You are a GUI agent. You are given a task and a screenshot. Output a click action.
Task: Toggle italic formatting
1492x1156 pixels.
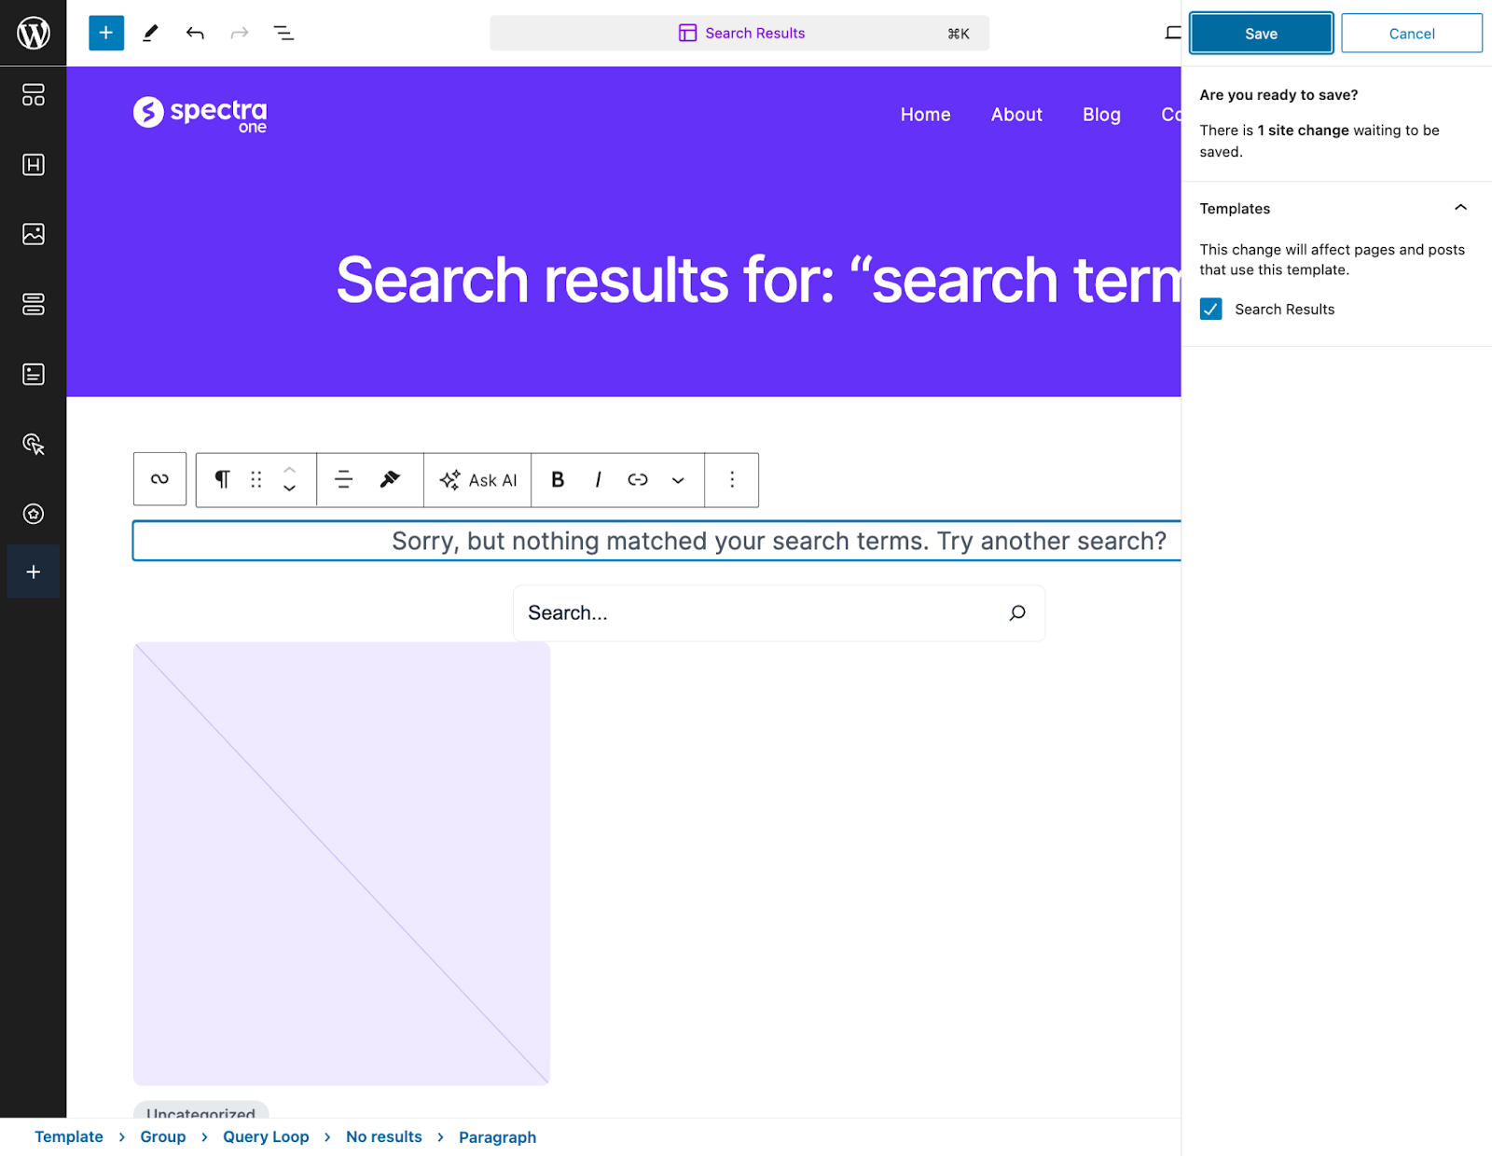point(598,479)
